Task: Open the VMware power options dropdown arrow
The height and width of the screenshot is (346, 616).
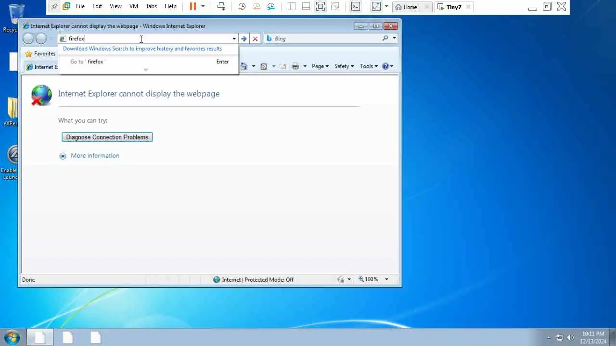Action: tap(203, 6)
